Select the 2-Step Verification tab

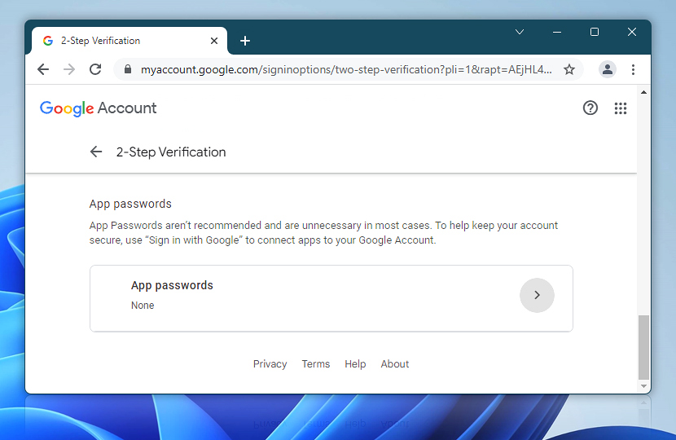pyautogui.click(x=122, y=41)
